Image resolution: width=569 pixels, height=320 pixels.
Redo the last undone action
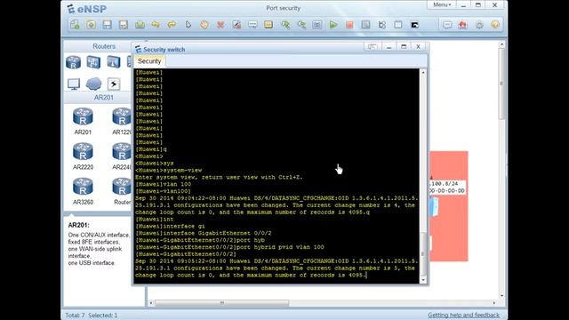pos(172,25)
